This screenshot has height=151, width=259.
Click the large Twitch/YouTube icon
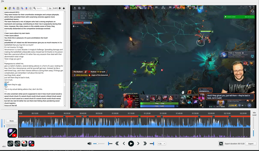tap(12, 133)
